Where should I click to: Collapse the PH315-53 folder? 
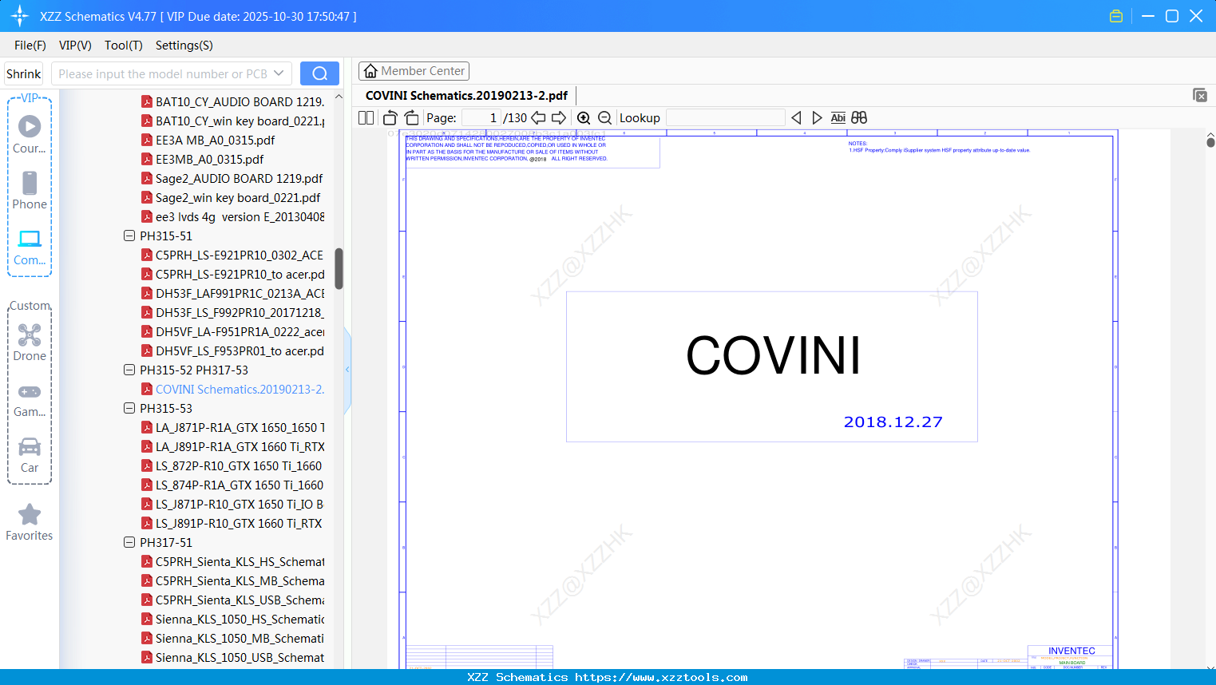[x=129, y=408]
